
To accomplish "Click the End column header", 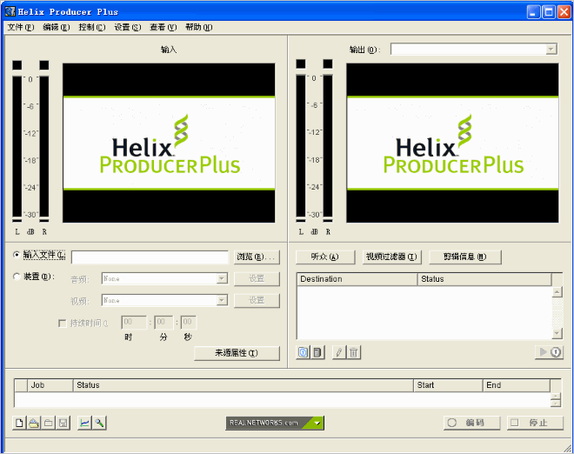I will pyautogui.click(x=516, y=385).
